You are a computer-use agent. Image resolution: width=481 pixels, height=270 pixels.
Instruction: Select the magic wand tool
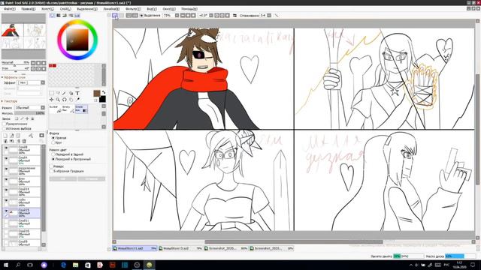(65, 93)
